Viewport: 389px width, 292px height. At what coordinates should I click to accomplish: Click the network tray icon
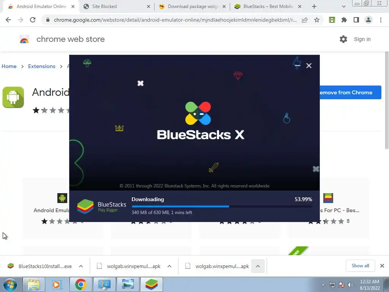click(332, 285)
